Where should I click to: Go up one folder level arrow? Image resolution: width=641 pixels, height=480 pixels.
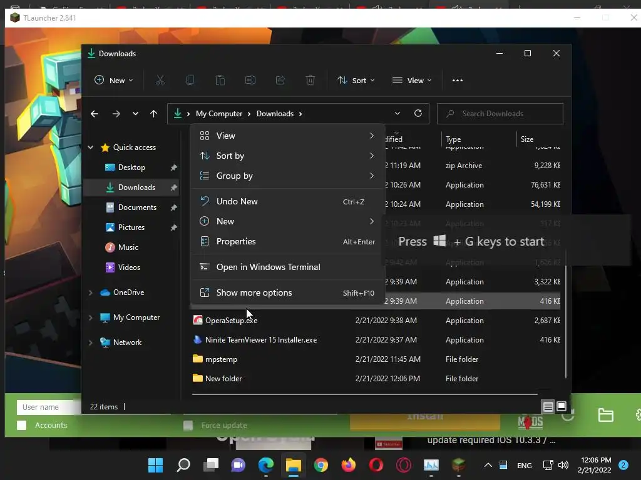pos(154,114)
